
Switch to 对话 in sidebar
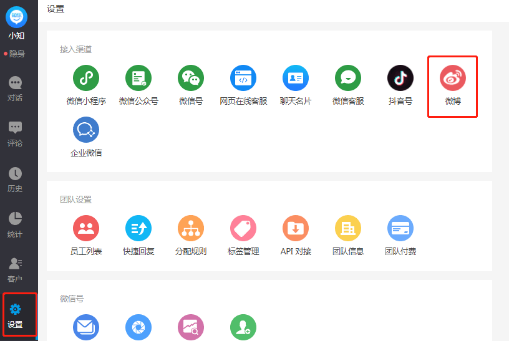[15, 89]
